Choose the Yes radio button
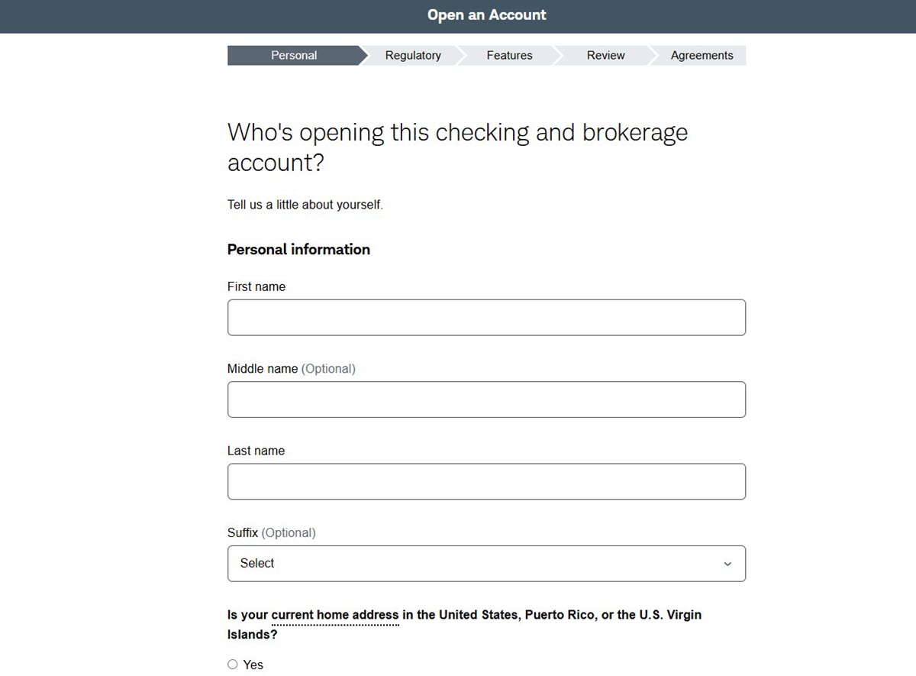This screenshot has height=676, width=916. coord(233,665)
